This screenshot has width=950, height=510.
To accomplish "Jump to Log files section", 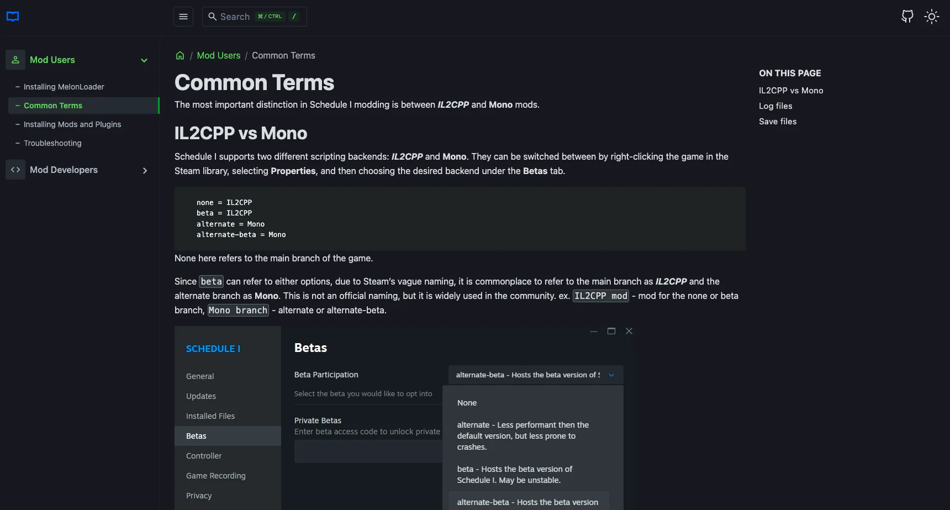I will click(775, 106).
